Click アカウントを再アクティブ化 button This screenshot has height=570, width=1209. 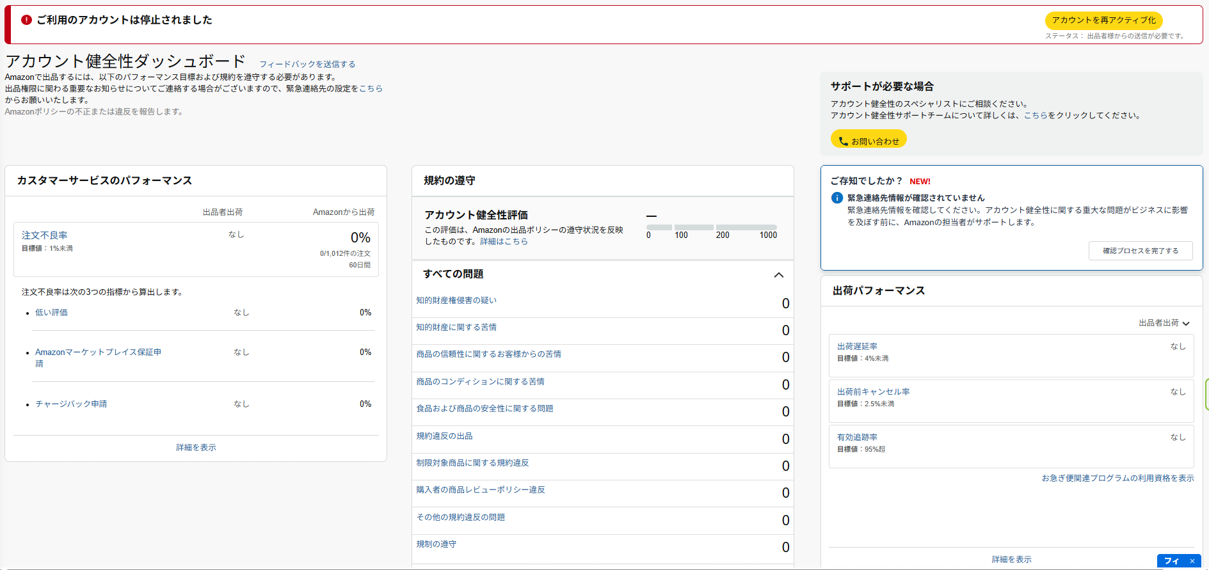coord(1104,20)
